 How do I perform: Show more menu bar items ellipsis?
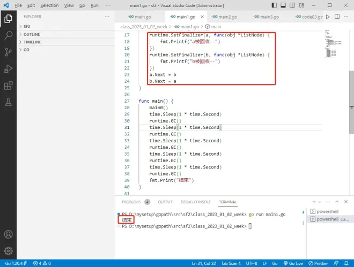pyautogui.click(x=108, y=5)
